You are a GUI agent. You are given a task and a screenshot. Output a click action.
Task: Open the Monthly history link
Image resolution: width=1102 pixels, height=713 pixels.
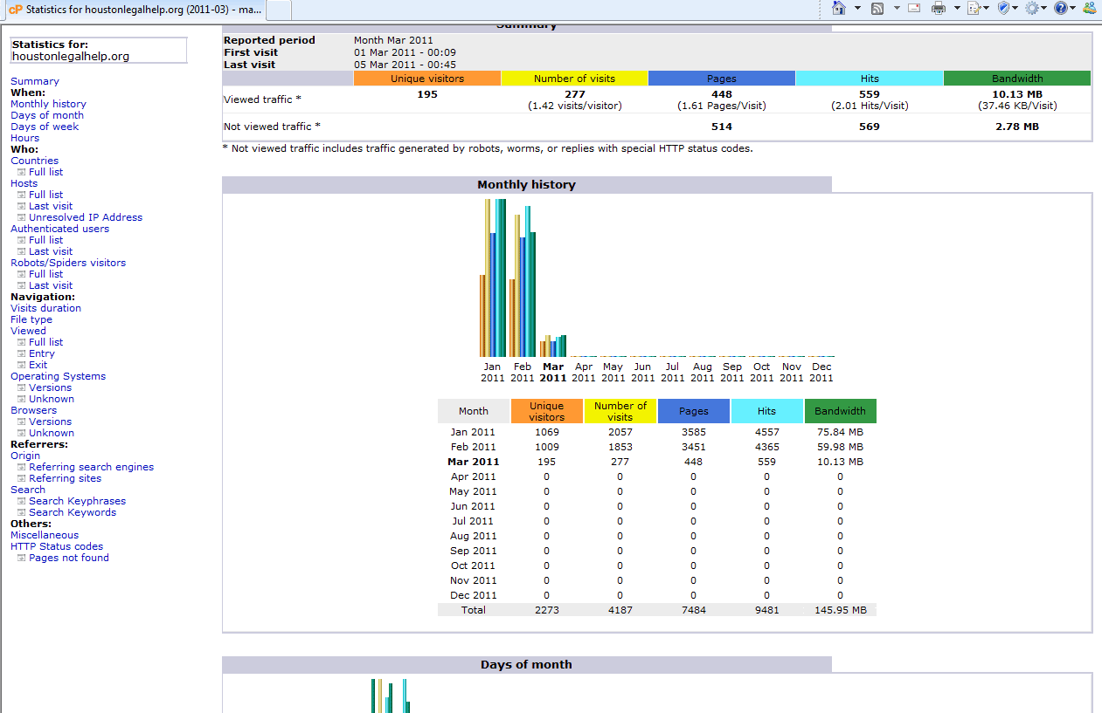(48, 104)
